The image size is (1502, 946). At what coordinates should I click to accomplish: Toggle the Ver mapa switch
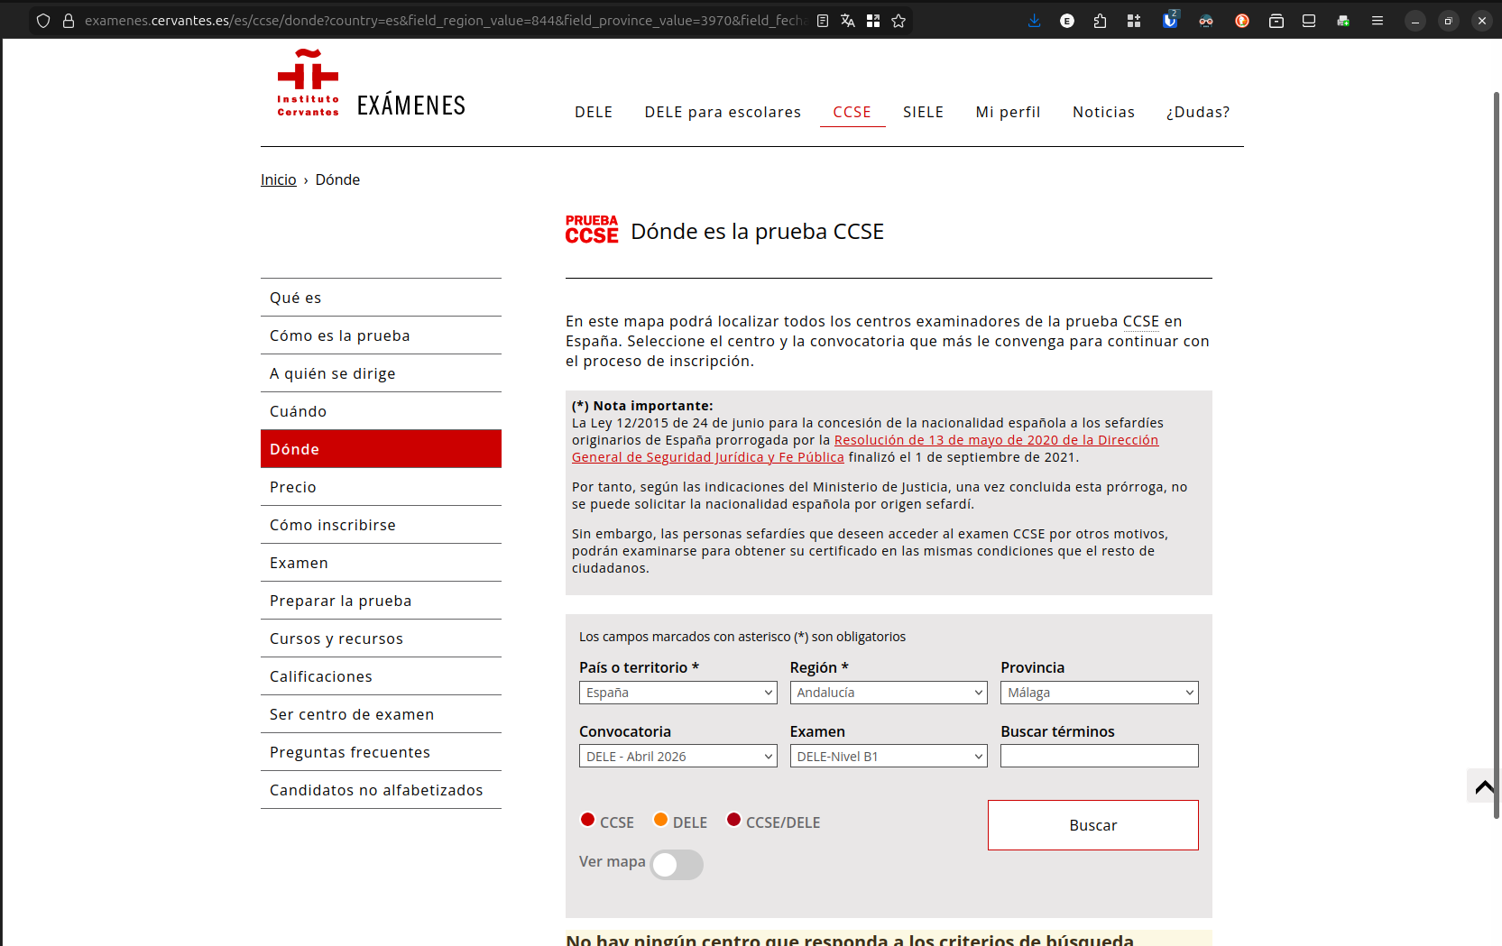point(677,865)
